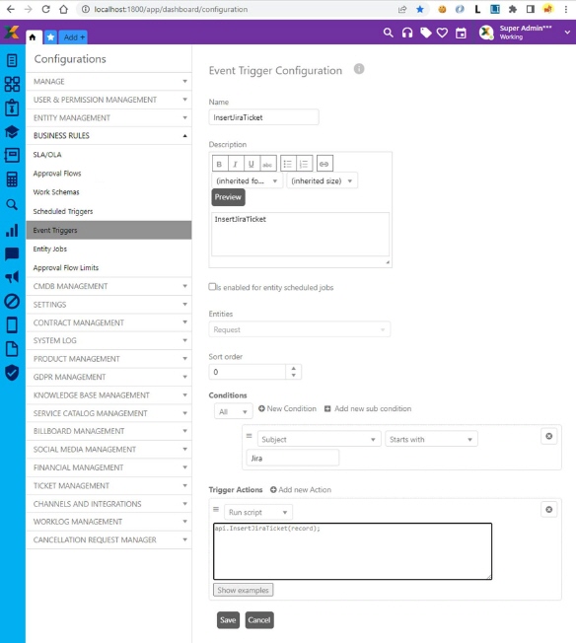Remove the Subject condition row
Image resolution: width=576 pixels, height=643 pixels.
coord(549,436)
